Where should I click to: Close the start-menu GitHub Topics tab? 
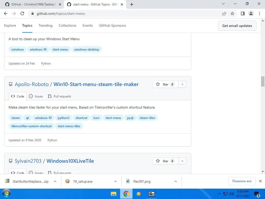122,4
